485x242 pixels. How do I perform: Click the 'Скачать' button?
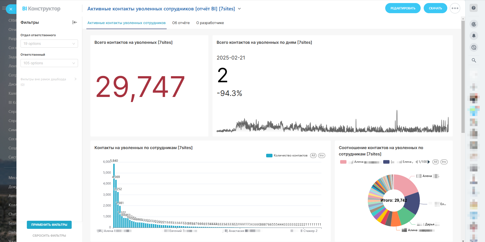click(x=435, y=8)
